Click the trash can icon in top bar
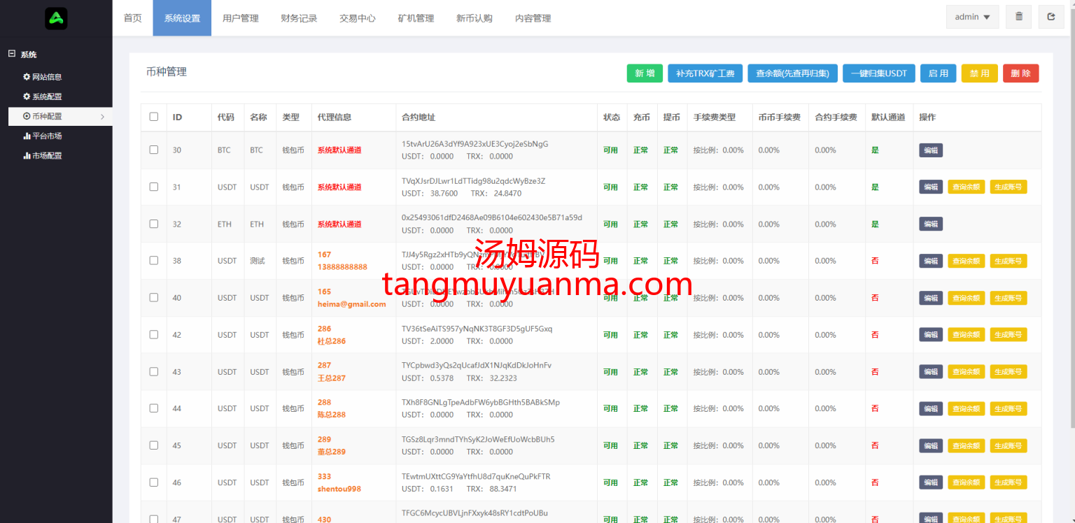 (x=1018, y=17)
